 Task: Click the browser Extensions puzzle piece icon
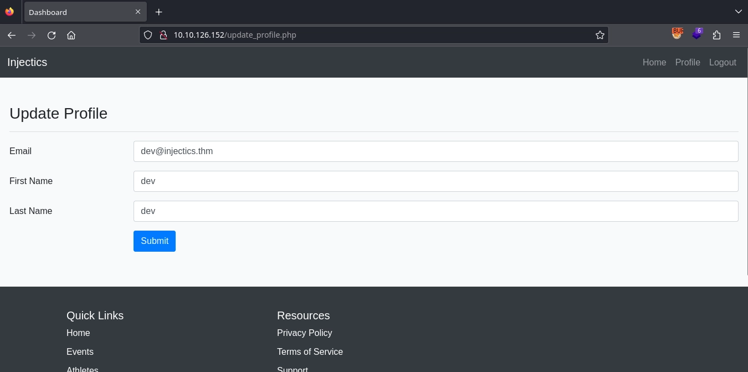(x=716, y=35)
